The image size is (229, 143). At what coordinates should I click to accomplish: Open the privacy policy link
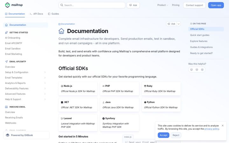212,129
